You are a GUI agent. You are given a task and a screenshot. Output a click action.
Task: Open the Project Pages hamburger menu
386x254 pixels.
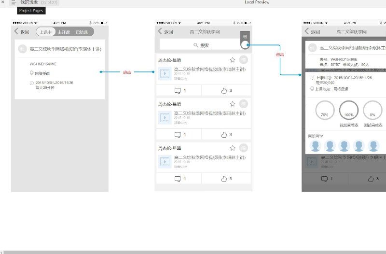point(14,2)
